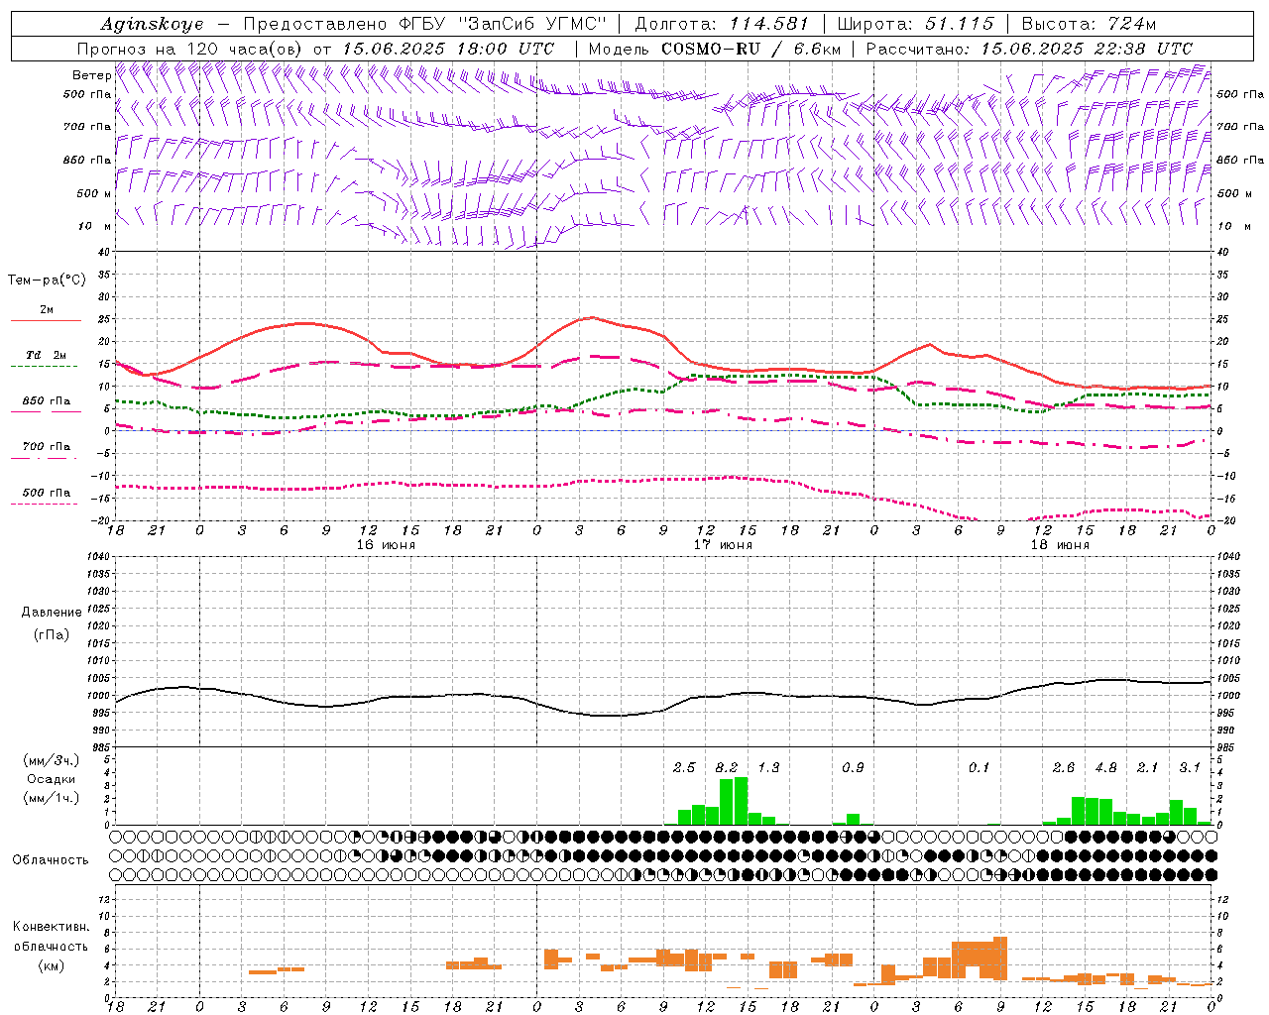Select the text "Предоставлено ФГБУ ЗапСиб УГМС"

coord(425,24)
